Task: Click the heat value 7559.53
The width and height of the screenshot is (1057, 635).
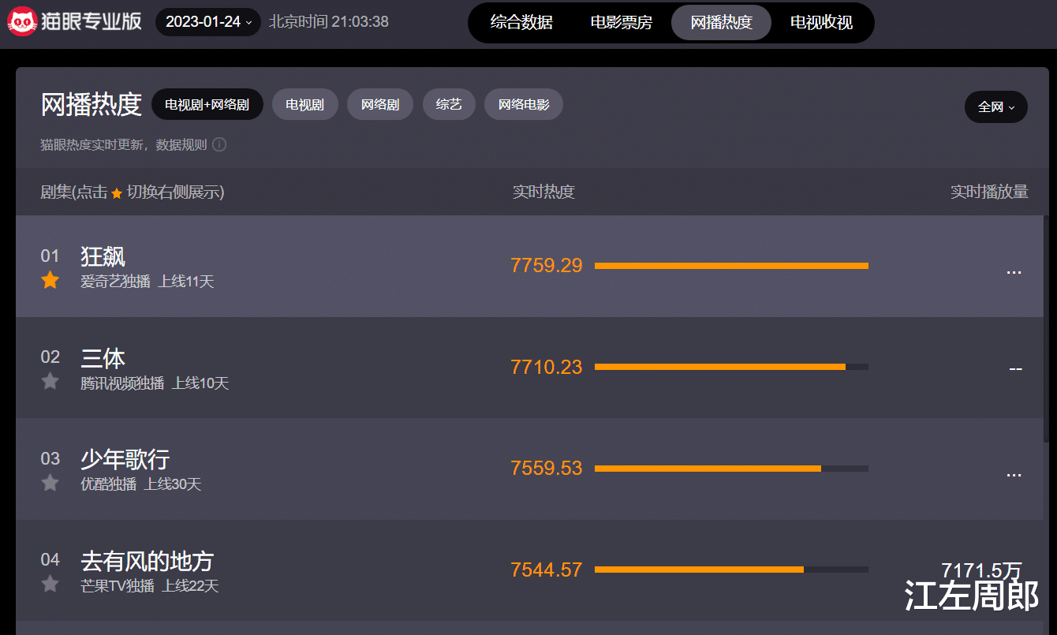Action: click(547, 468)
